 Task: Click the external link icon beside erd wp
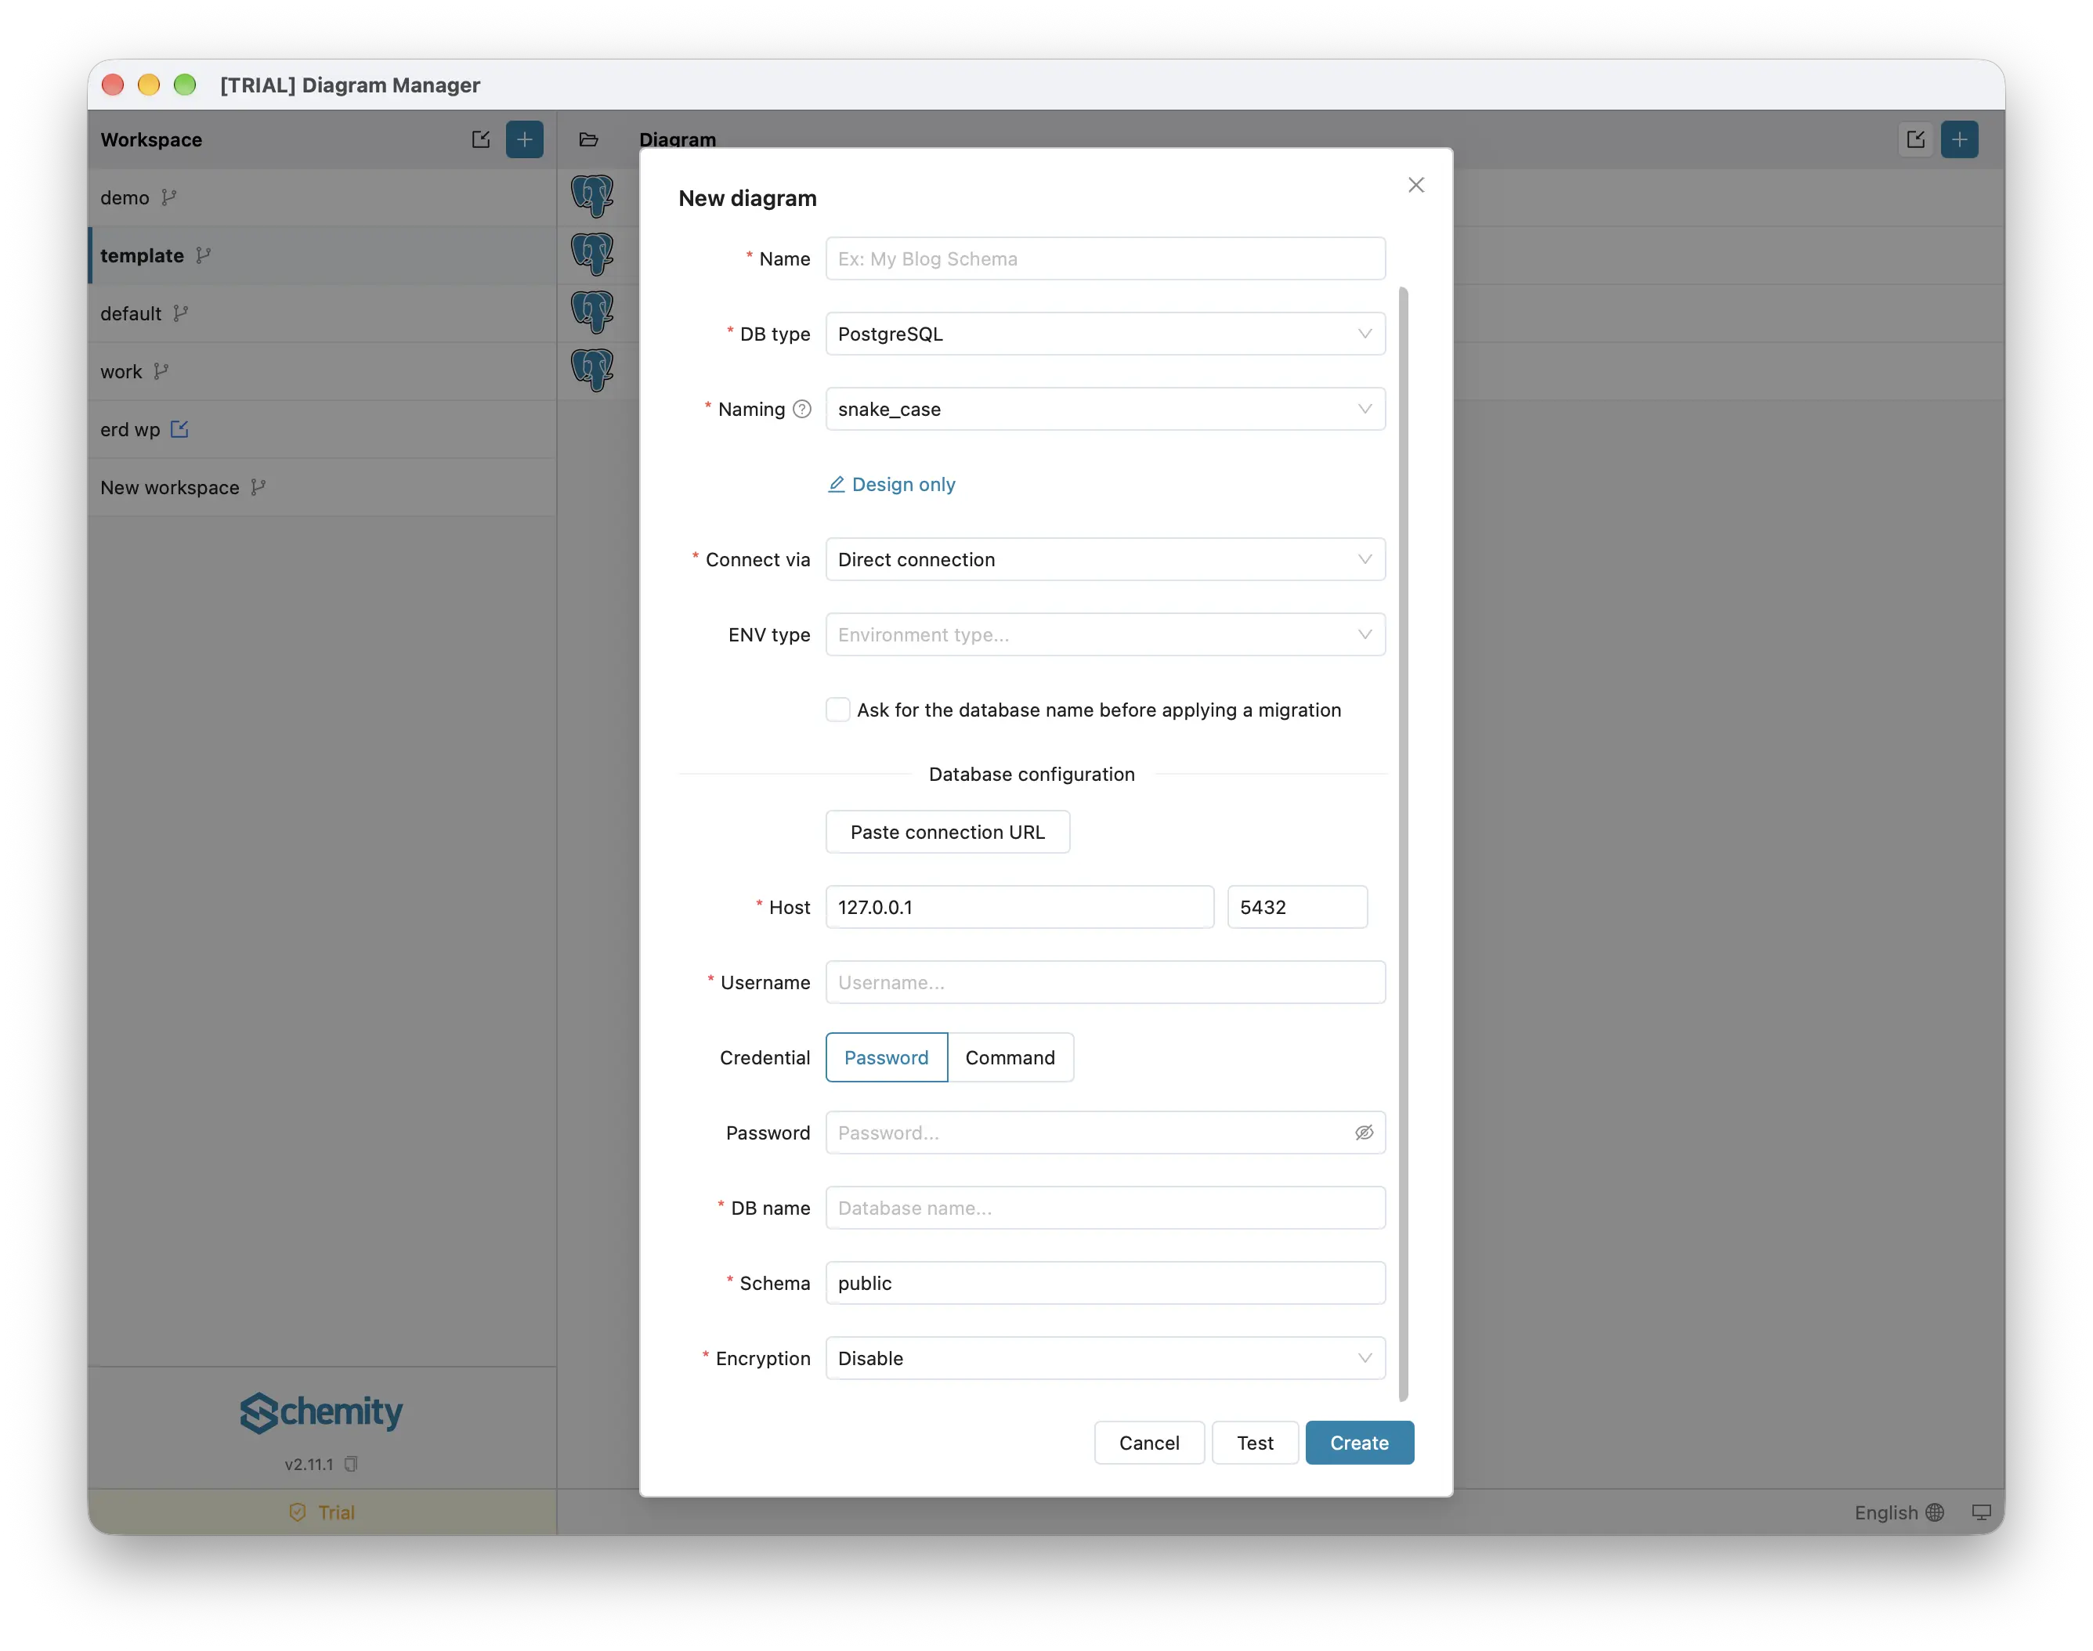pyautogui.click(x=180, y=429)
